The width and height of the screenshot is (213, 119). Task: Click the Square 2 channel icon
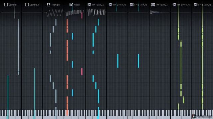pos(27,5)
